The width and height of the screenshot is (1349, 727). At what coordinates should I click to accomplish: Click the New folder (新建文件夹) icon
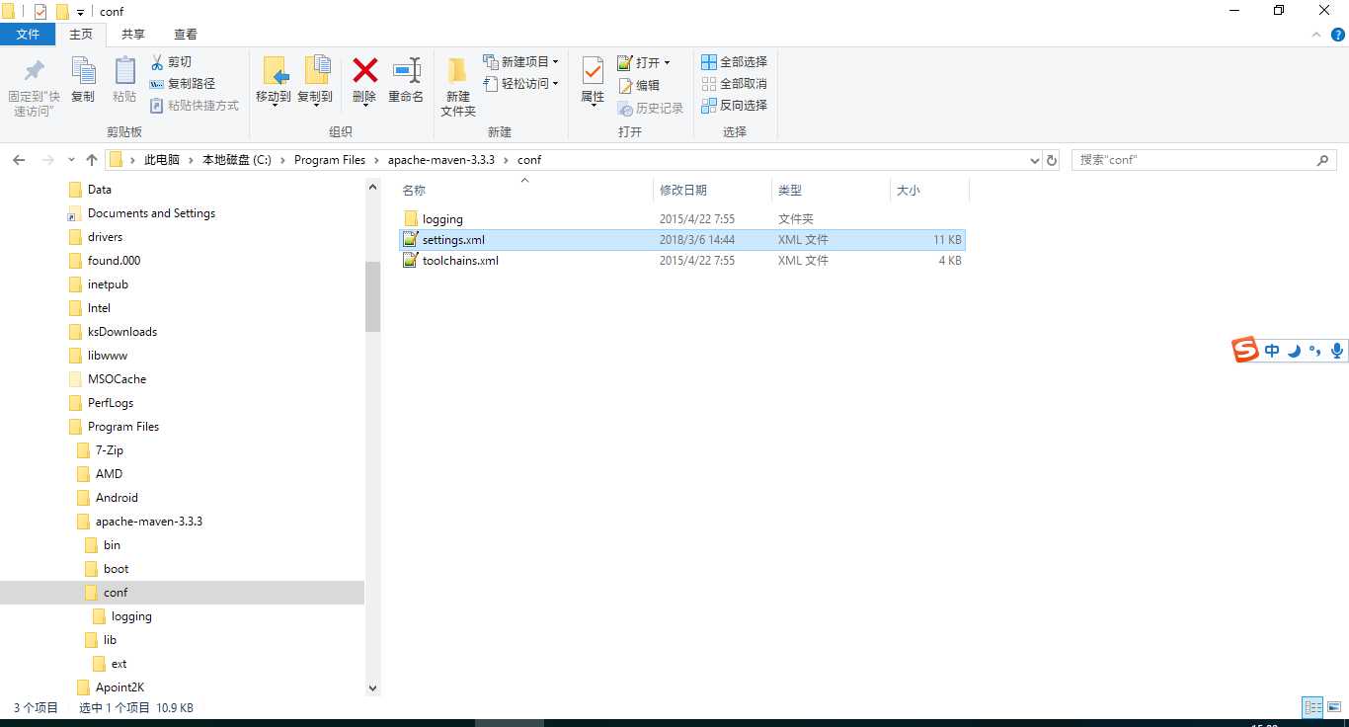click(x=457, y=71)
